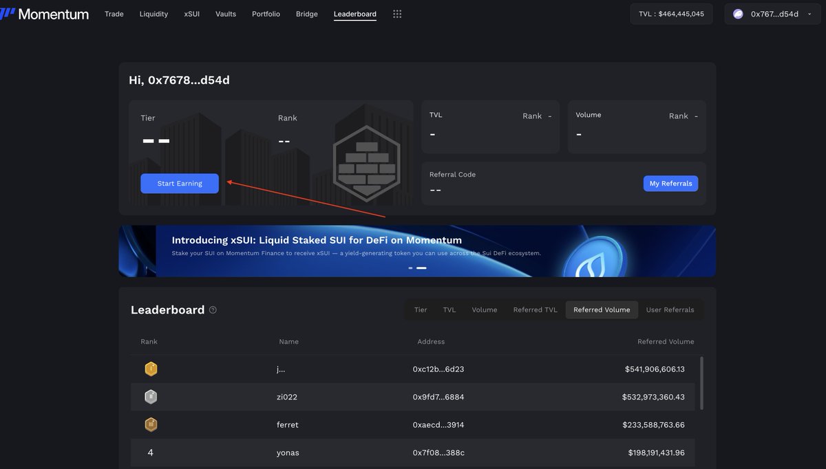Click the xSUI introduction banner
Image resolution: width=826 pixels, height=469 pixels.
(417, 251)
